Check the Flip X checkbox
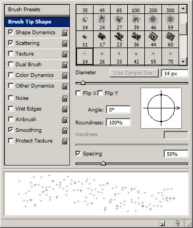Viewport: 193px width, 228px height. 78,93
